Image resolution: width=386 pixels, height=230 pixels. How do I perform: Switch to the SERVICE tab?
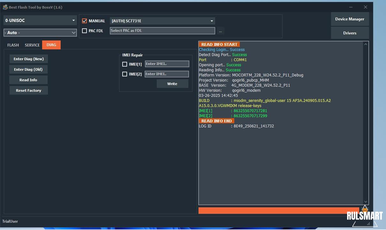32,45
